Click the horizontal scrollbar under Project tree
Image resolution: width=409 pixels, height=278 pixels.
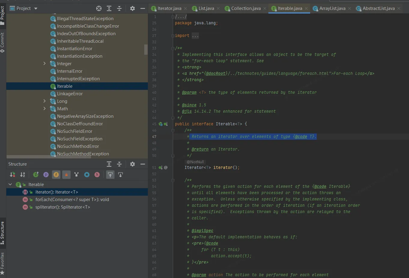point(49,157)
